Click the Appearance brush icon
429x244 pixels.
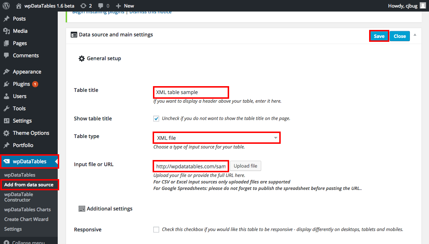pos(6,72)
